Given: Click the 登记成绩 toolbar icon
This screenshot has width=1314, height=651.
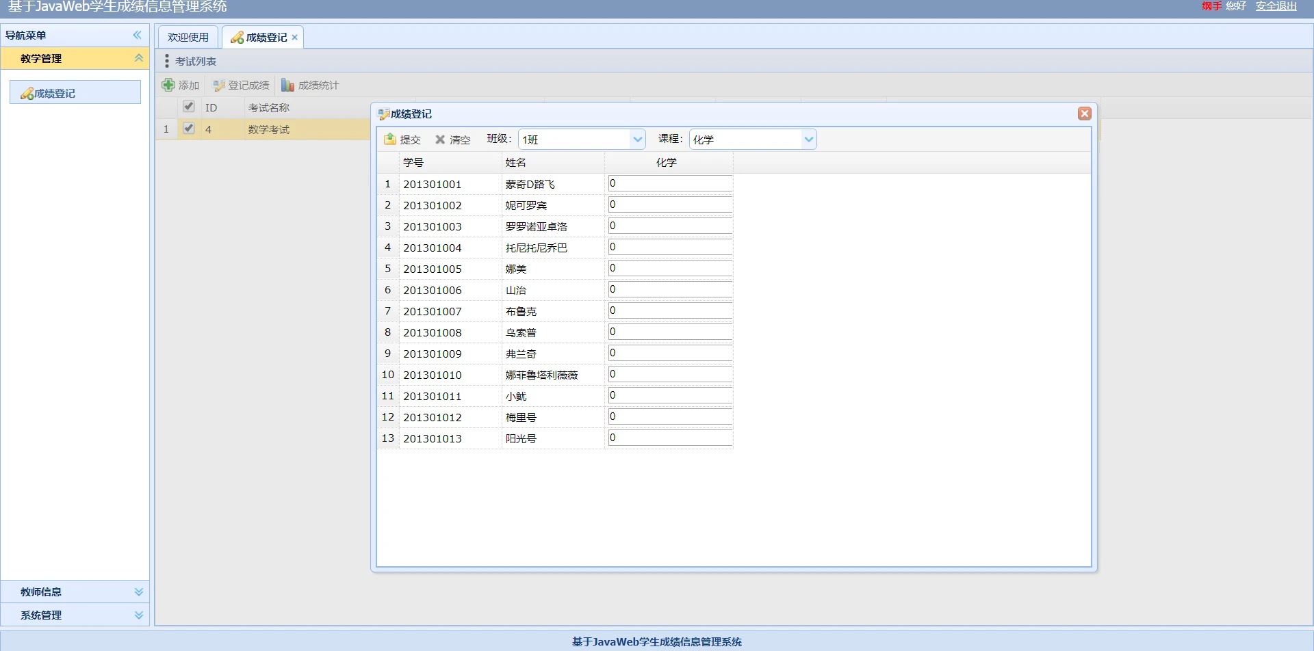Looking at the screenshot, I should 219,85.
